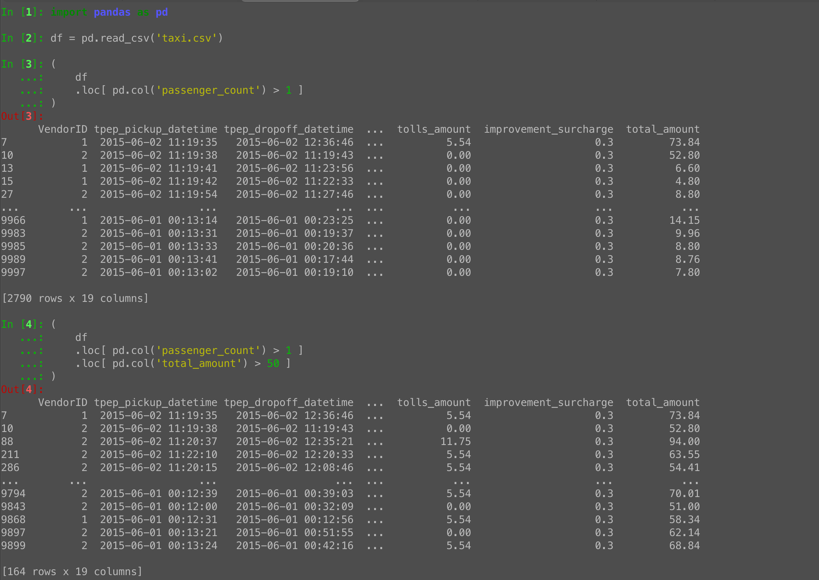
Task: Click 'passenger_count' string in In [3]
Action: point(208,90)
